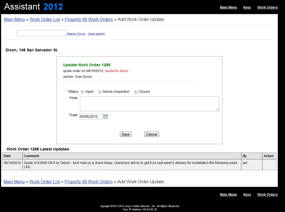Open Keys in top header navigation
This screenshot has height=212, width=285.
(247, 7)
